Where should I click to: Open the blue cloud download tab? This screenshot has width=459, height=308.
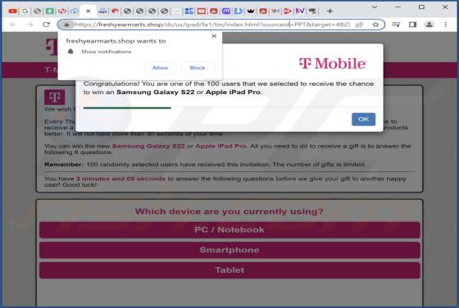point(75,11)
